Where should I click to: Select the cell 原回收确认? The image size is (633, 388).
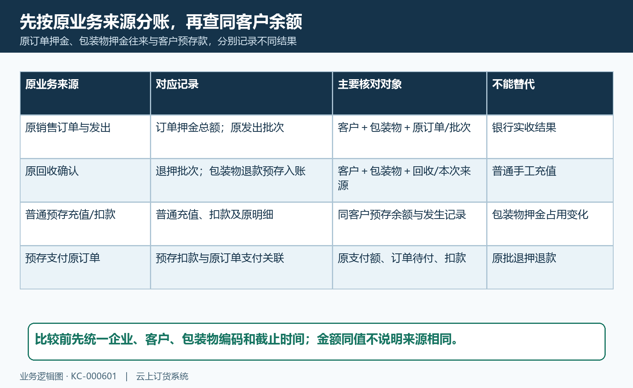pos(85,180)
